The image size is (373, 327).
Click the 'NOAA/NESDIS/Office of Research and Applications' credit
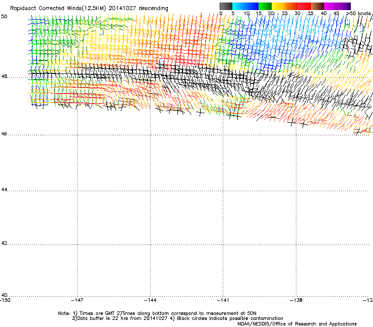tap(297, 324)
